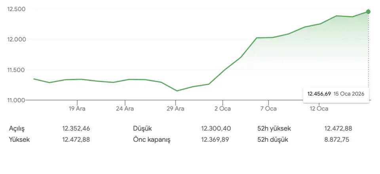The width and height of the screenshot is (380, 174).
Task: Click the 52h düşük stat label
Action: pos(273,140)
